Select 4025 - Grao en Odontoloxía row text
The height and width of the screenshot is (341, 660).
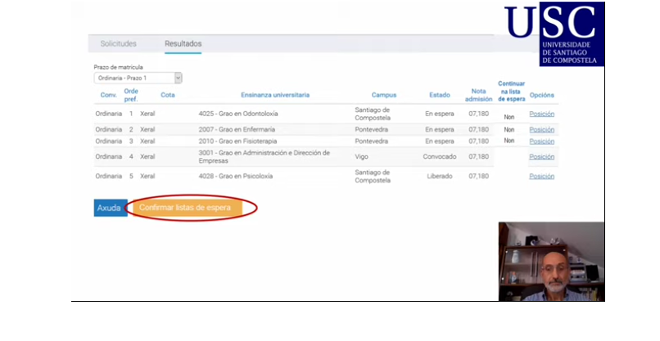pos(238,114)
